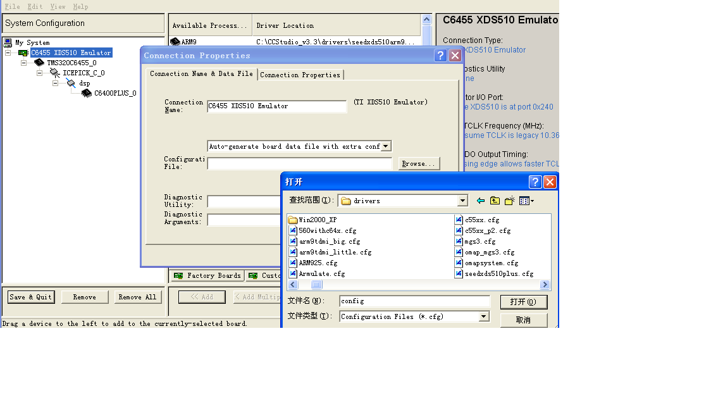The image size is (711, 400).
Task: Open the Configuration Files type dropdown
Action: (484, 316)
